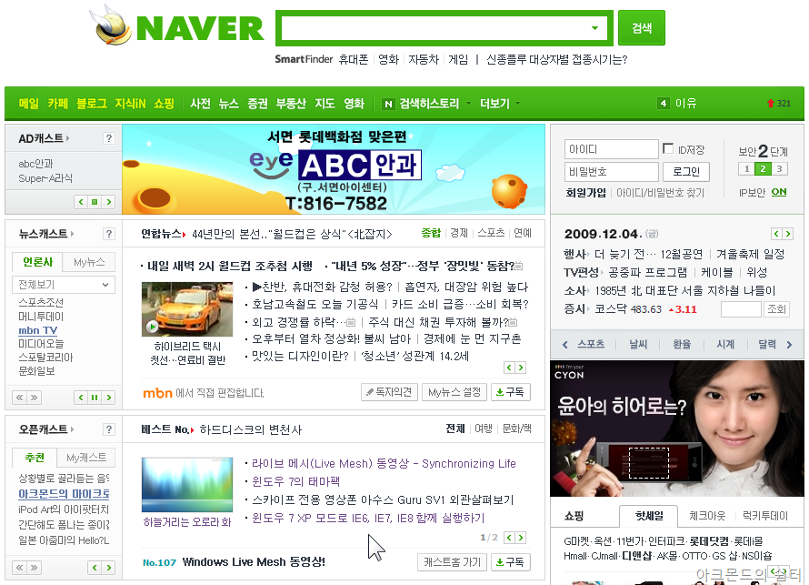This screenshot has width=809, height=585.
Task: Open 지식iN from the navigation bar
Action: point(130,104)
